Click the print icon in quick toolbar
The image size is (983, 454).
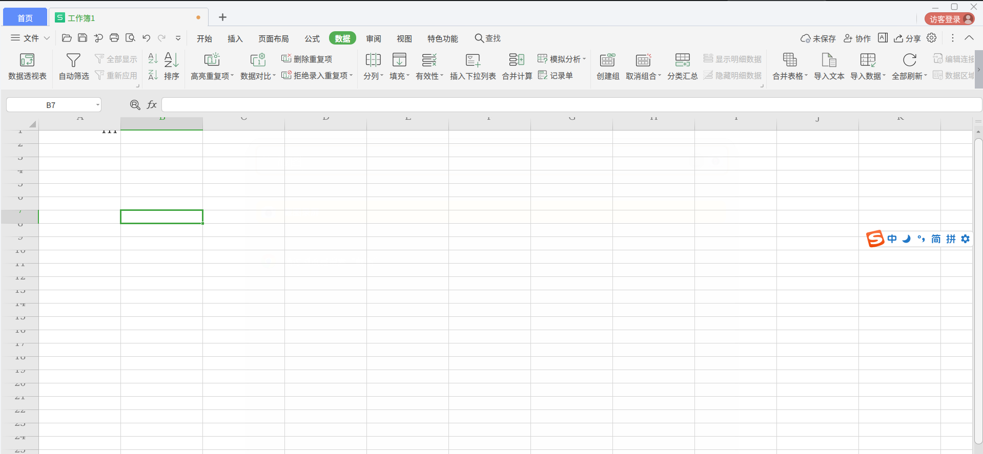coord(114,38)
